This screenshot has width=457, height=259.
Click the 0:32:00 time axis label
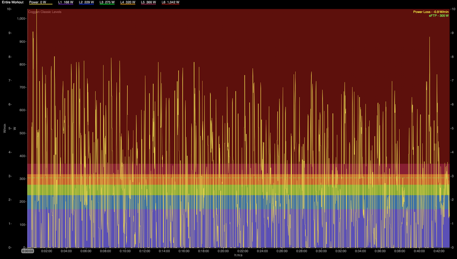point(341,251)
